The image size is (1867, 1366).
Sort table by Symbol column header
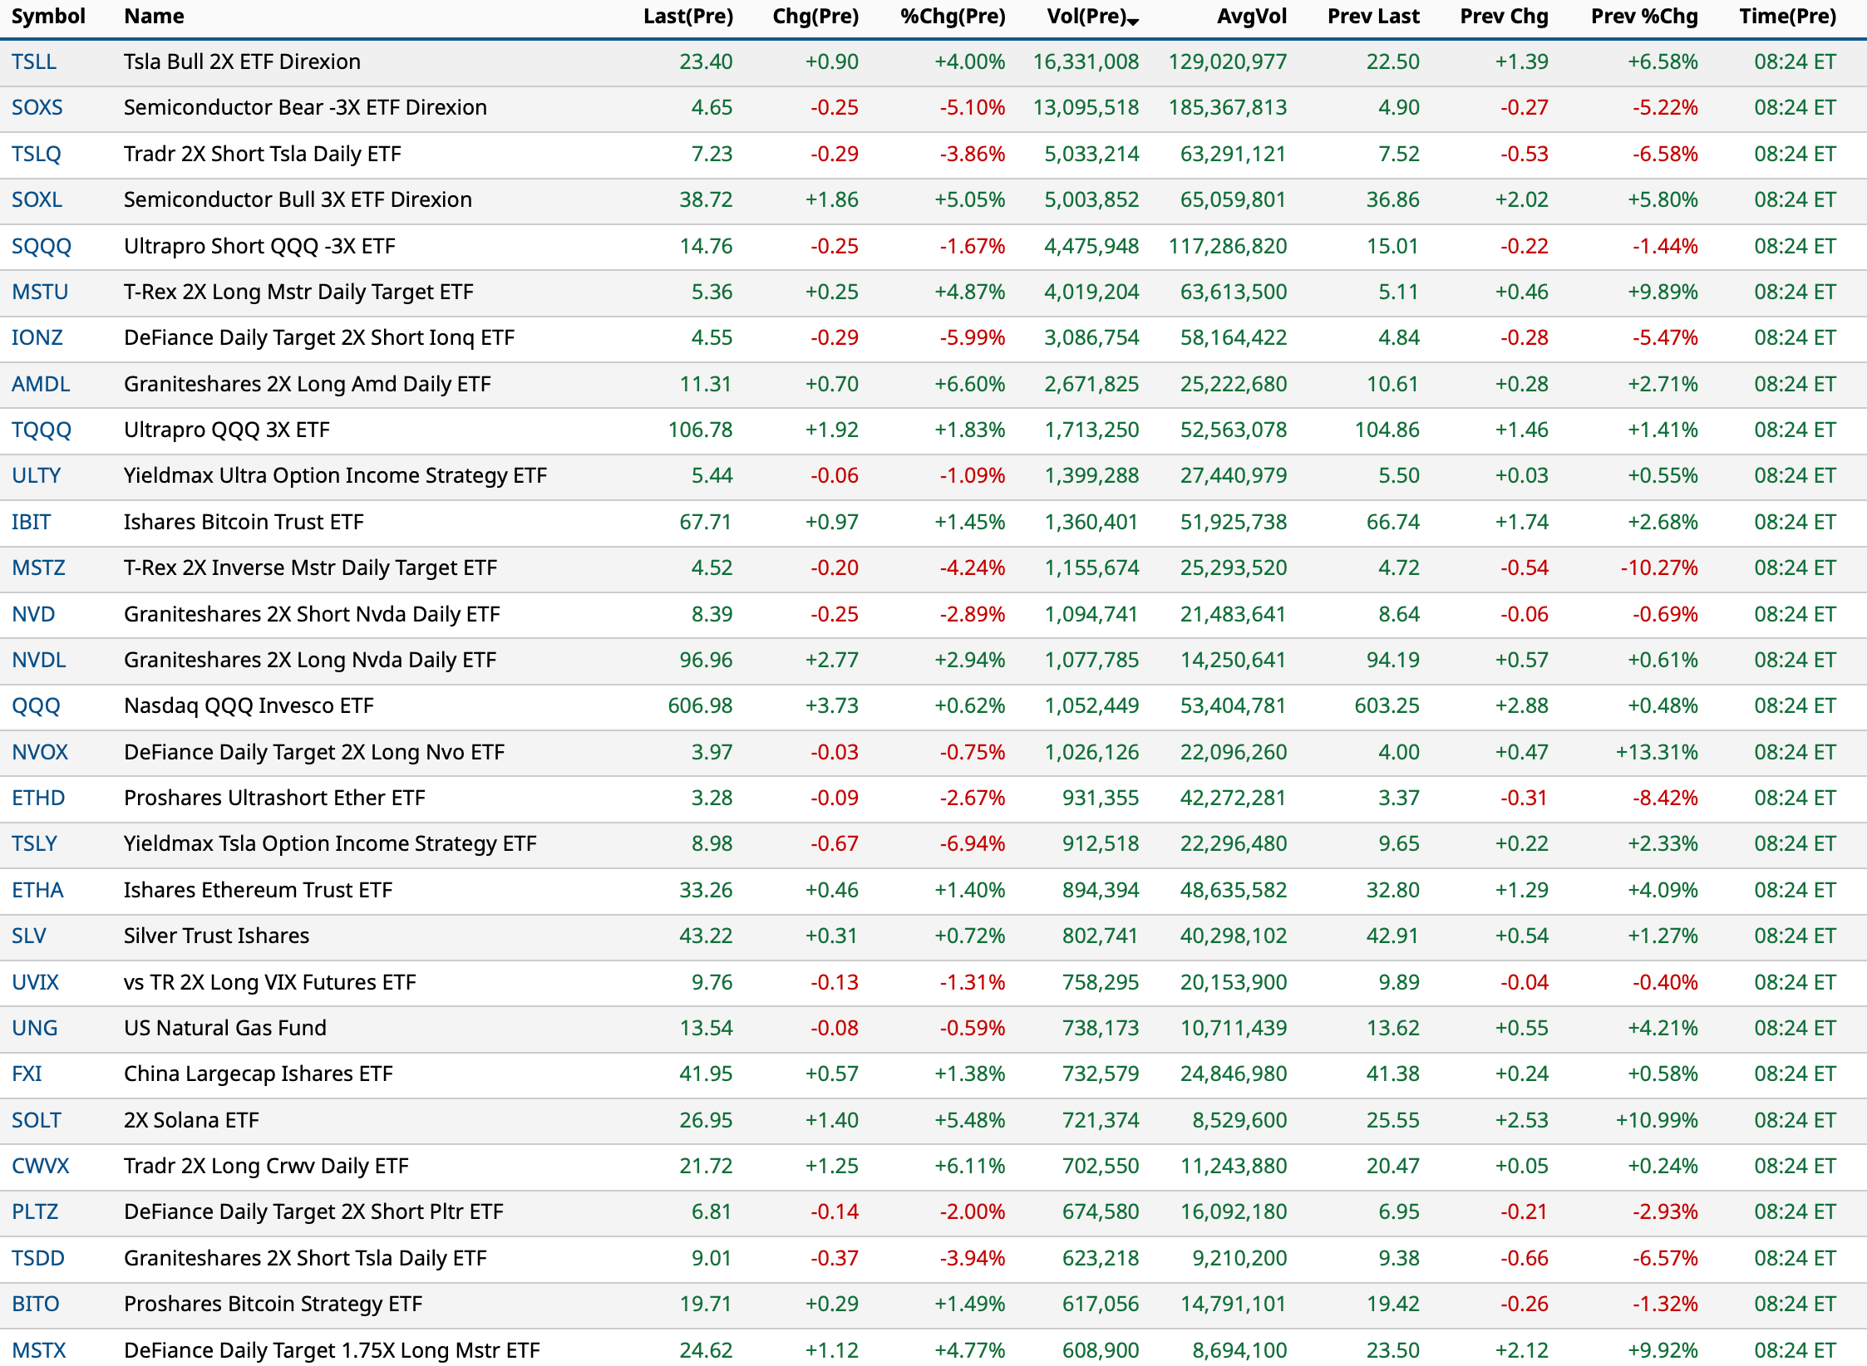(48, 17)
